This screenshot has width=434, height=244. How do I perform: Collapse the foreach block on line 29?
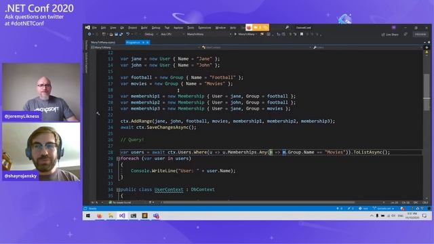click(x=118, y=159)
